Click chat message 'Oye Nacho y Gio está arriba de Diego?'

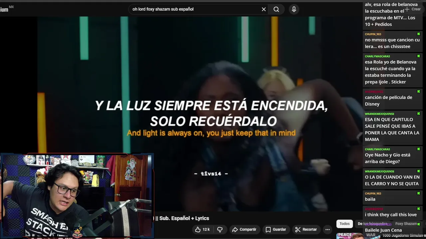(387, 158)
